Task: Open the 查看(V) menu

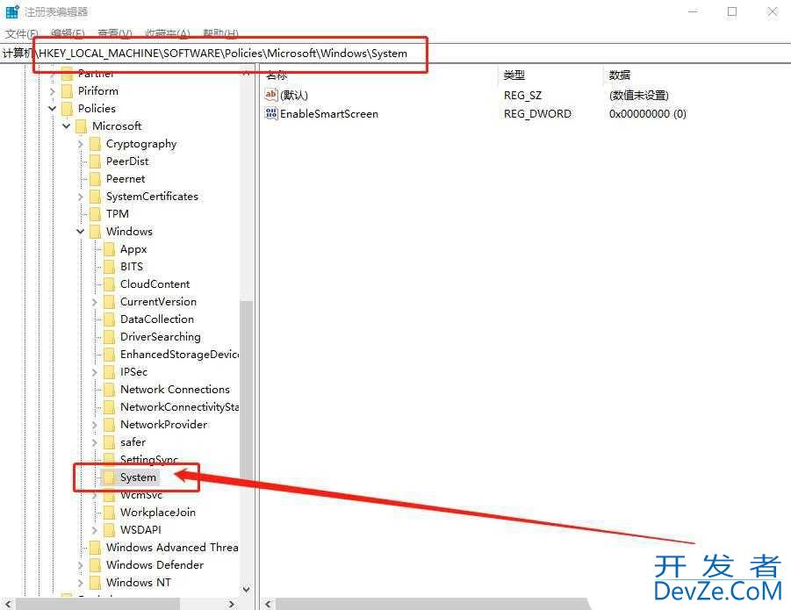Action: [114, 33]
